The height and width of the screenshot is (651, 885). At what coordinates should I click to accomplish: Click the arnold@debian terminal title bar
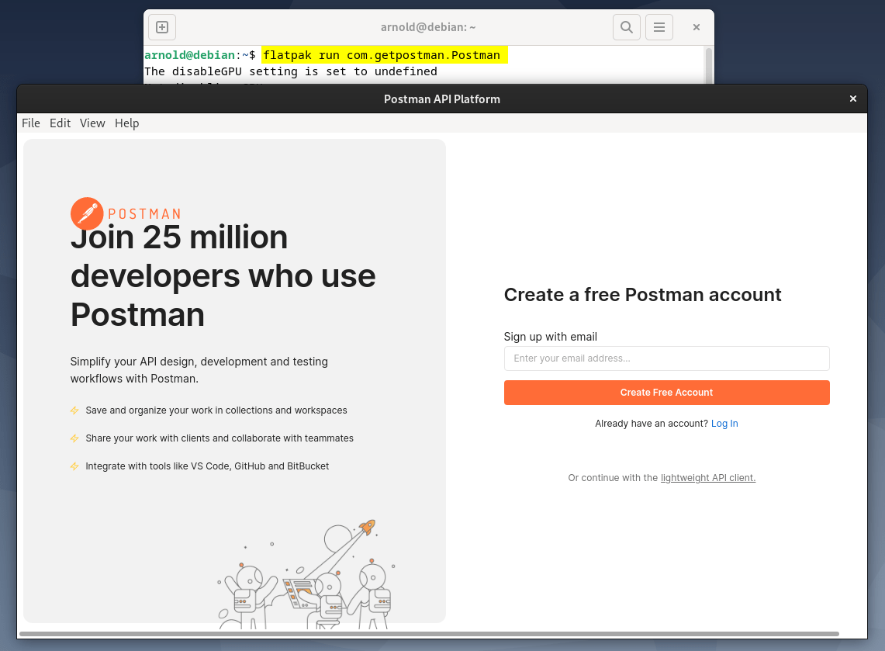[x=428, y=26]
